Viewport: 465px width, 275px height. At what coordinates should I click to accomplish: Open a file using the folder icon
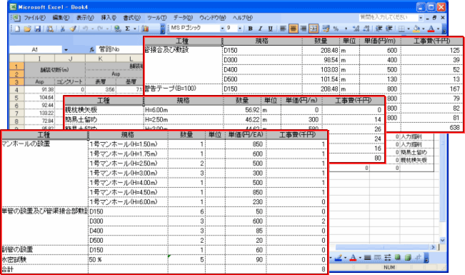[x=27, y=29]
